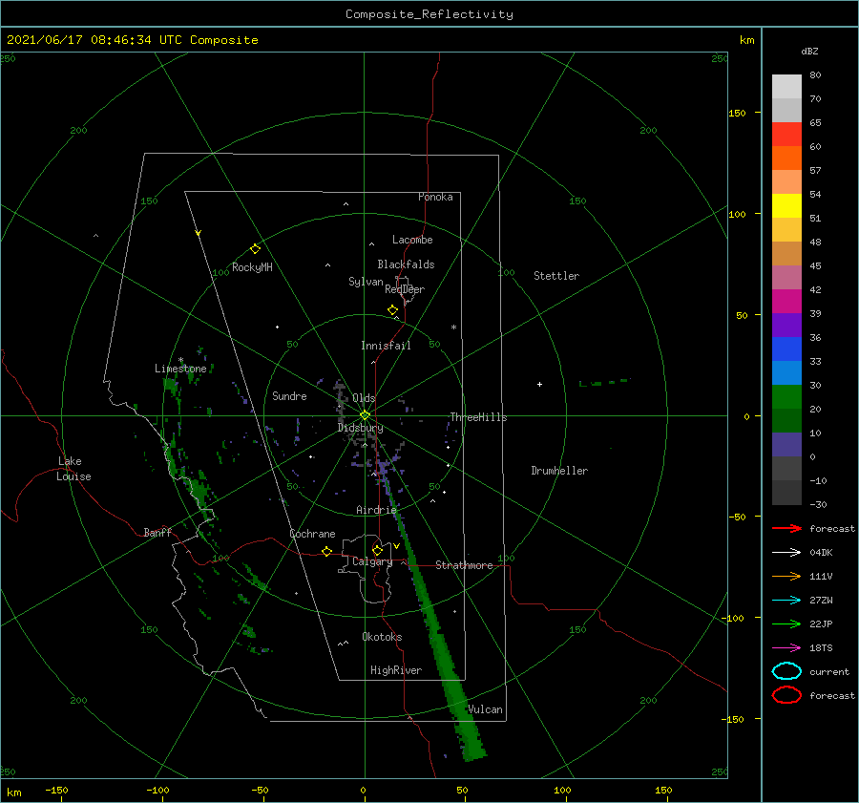859x803 pixels.
Task: Click the Stettler label
Action: point(556,276)
